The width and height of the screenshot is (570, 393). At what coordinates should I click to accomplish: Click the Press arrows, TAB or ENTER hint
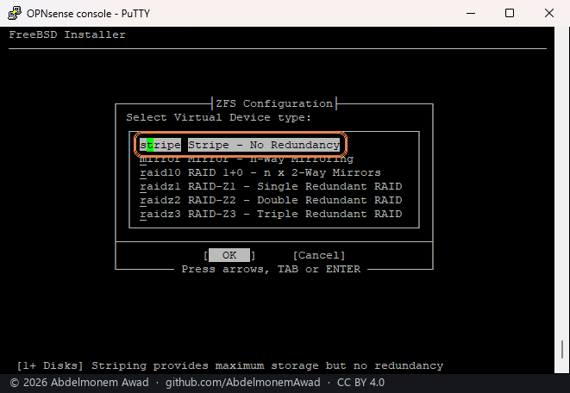coord(271,269)
